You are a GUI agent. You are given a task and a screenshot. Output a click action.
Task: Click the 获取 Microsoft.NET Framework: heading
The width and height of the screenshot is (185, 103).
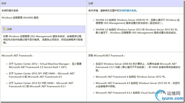point(107,56)
